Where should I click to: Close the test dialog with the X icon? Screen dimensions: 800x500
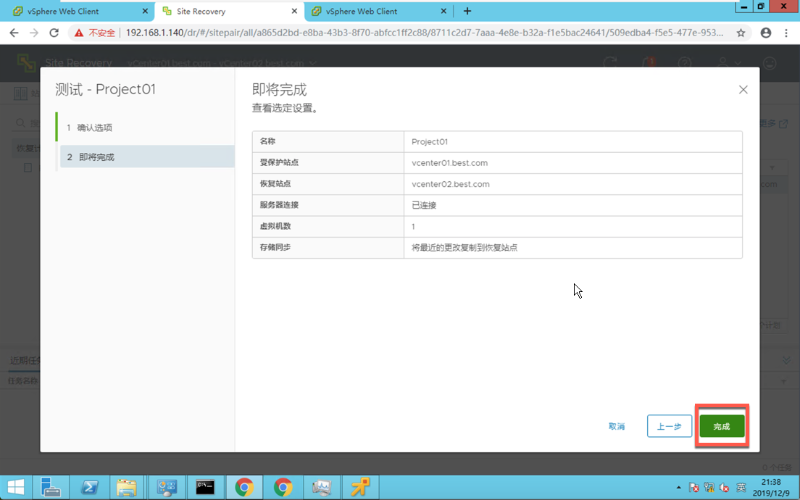743,90
